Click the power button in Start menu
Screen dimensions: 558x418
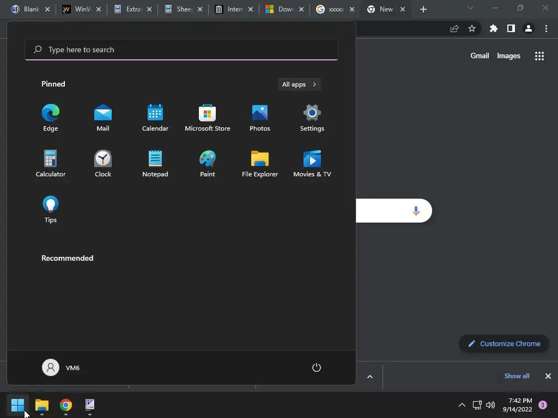pyautogui.click(x=317, y=367)
